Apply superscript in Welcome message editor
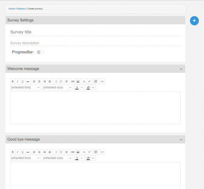This screenshot has height=189, width=204. point(90,82)
